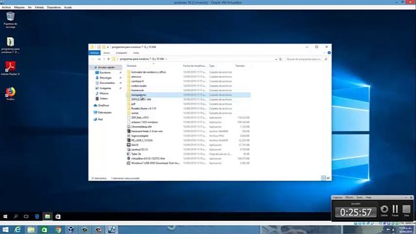Open VirtualBox Máquina menu
The image size is (416, 234).
click(19, 7)
